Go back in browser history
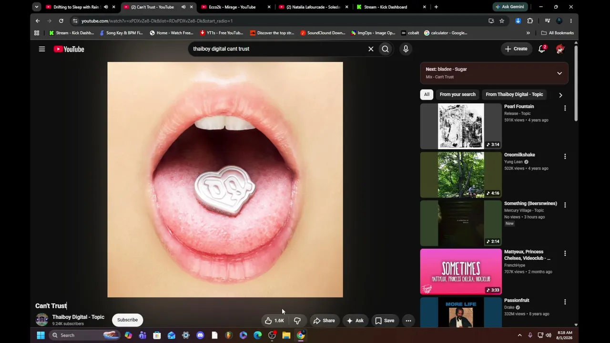 pyautogui.click(x=38, y=21)
